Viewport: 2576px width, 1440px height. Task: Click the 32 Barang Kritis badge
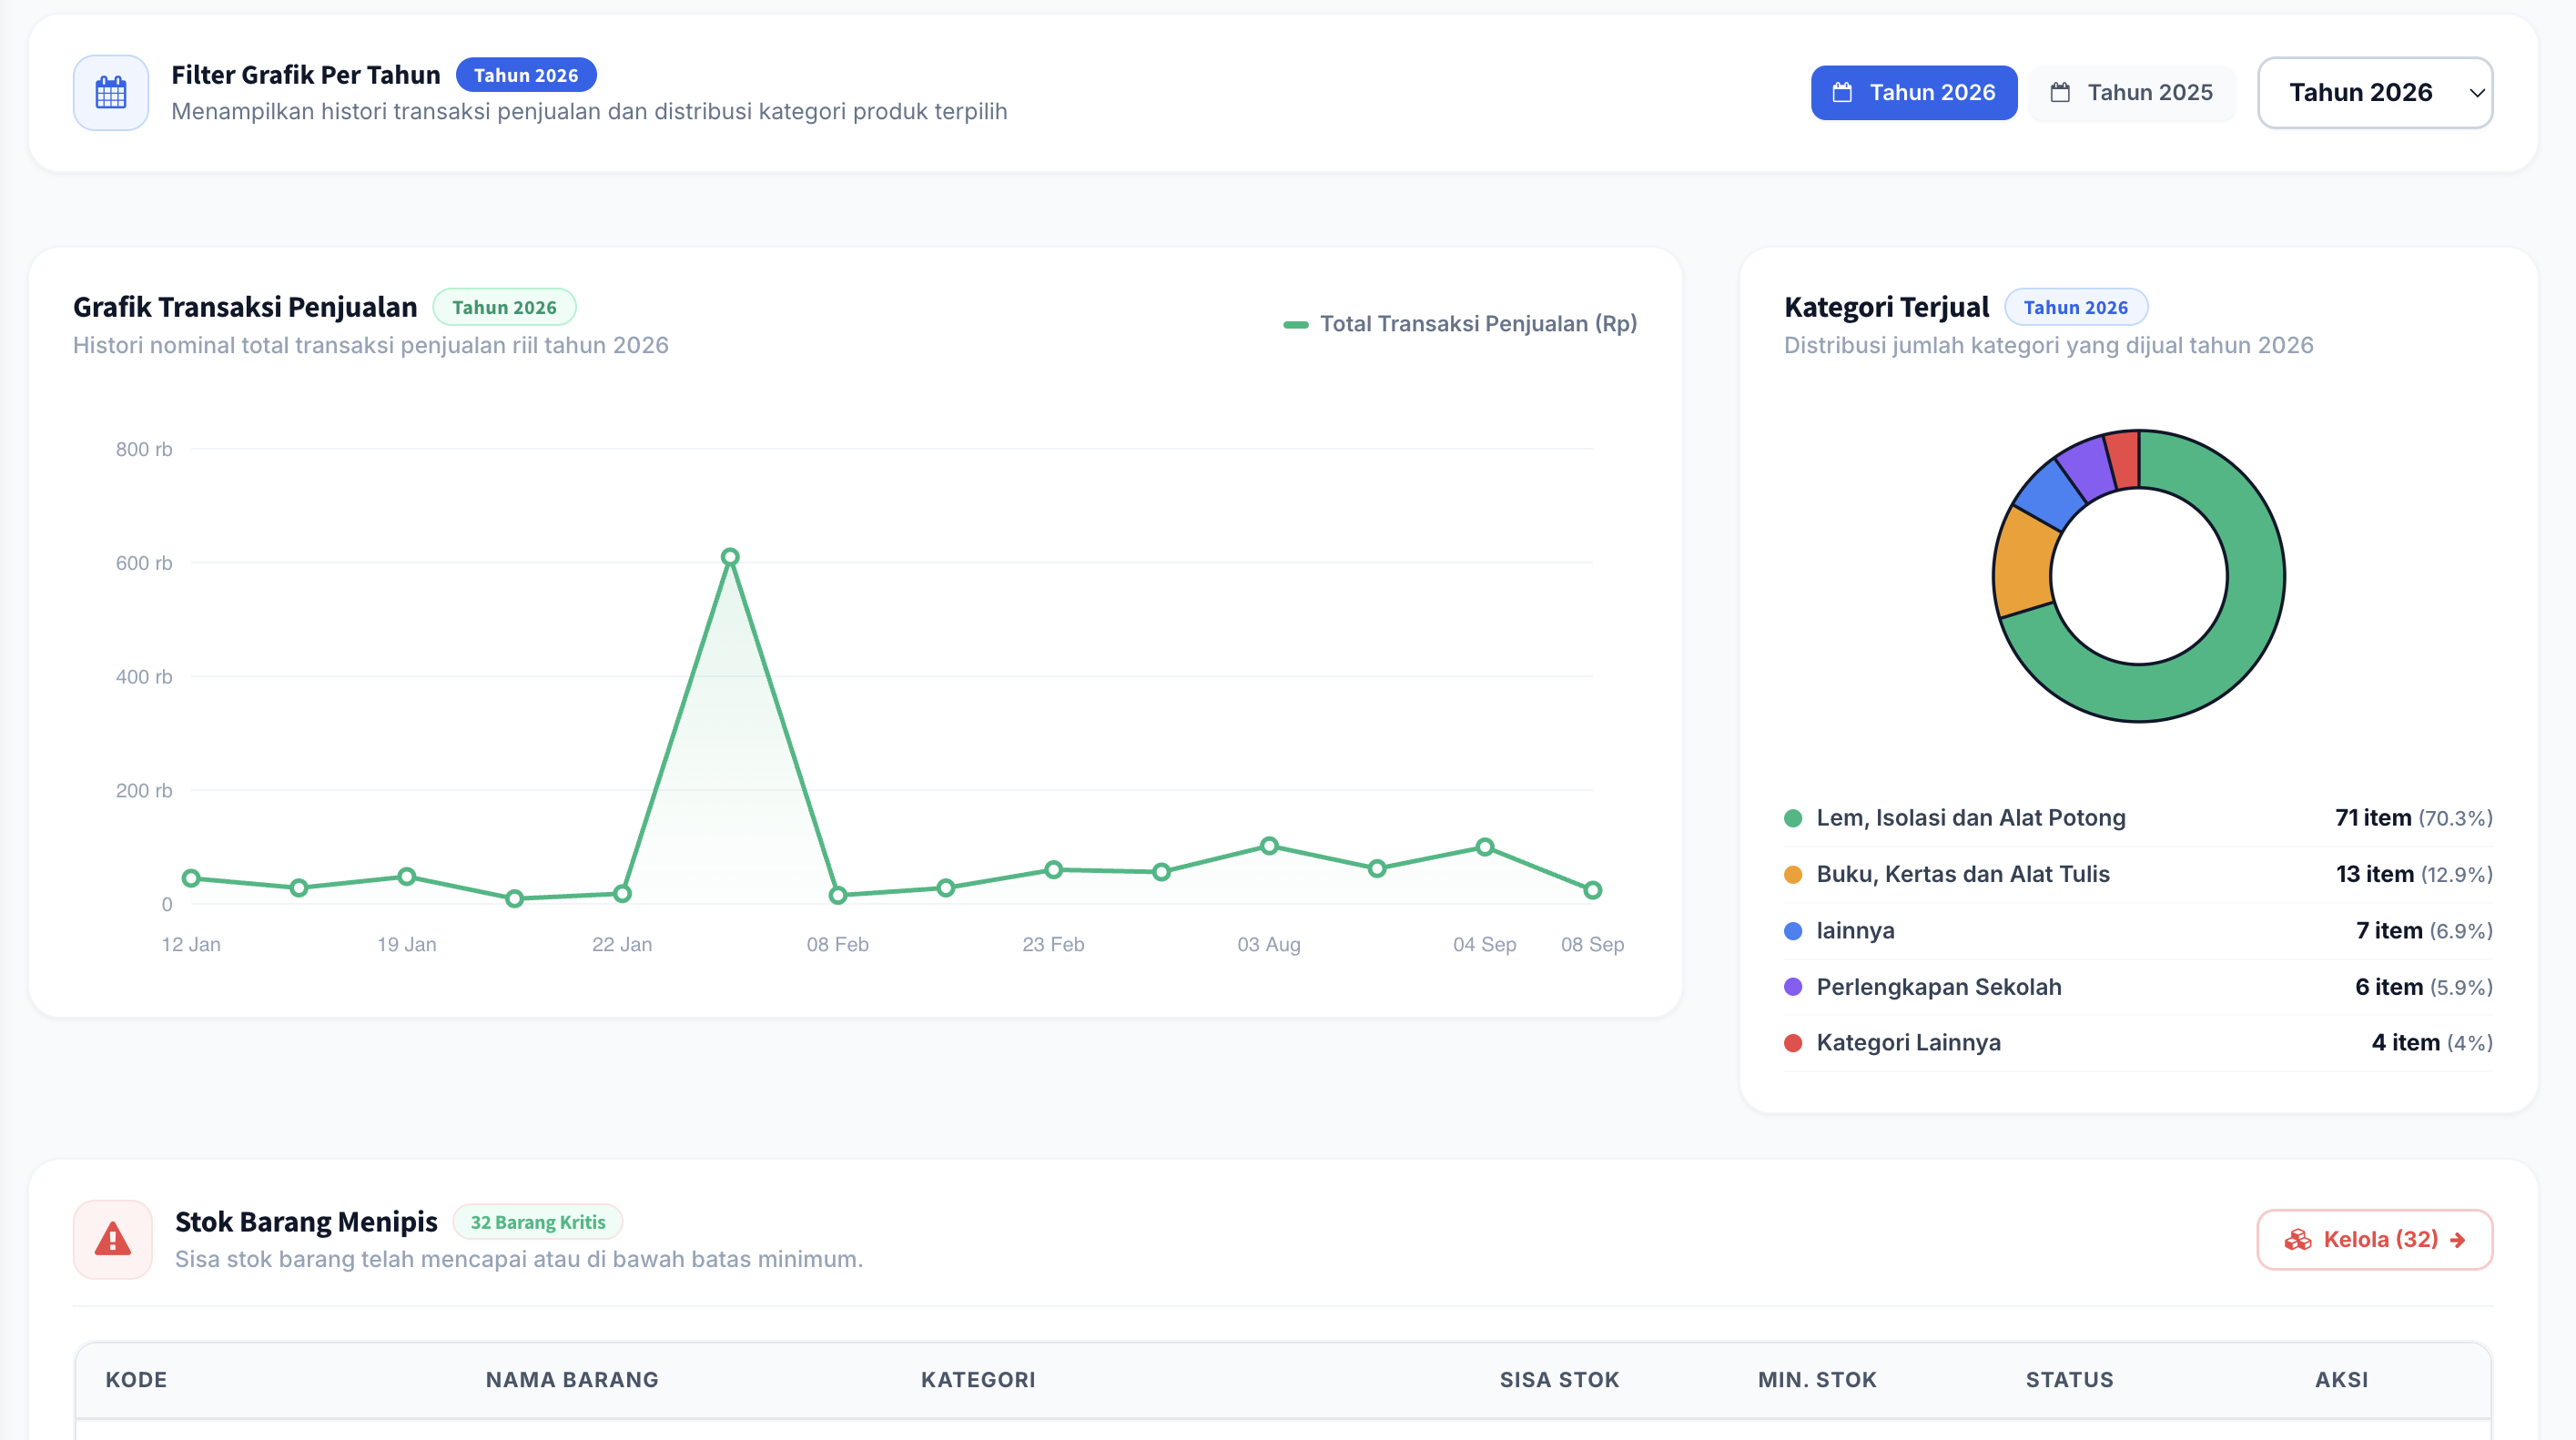pyautogui.click(x=538, y=1222)
